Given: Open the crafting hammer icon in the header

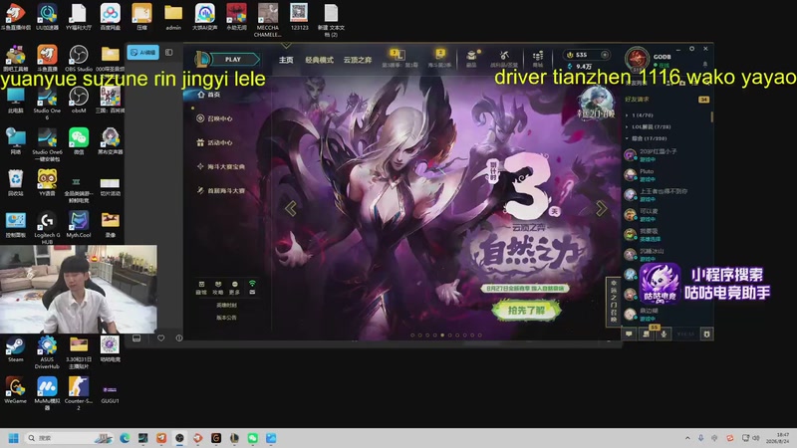Looking at the screenshot, I should (504, 57).
